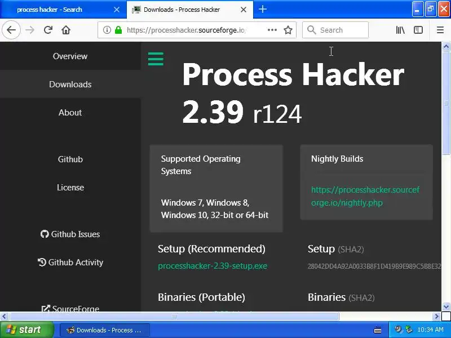Download processhacker-2.39-setup.exe
The width and height of the screenshot is (451, 338).
pos(213,266)
